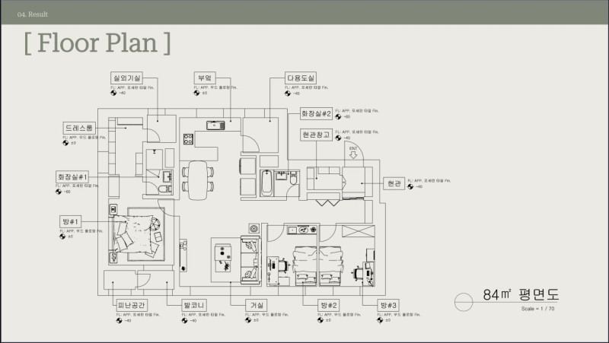The image size is (609, 343).
Task: Click the level marker under 부엌 label
Action: point(197,93)
